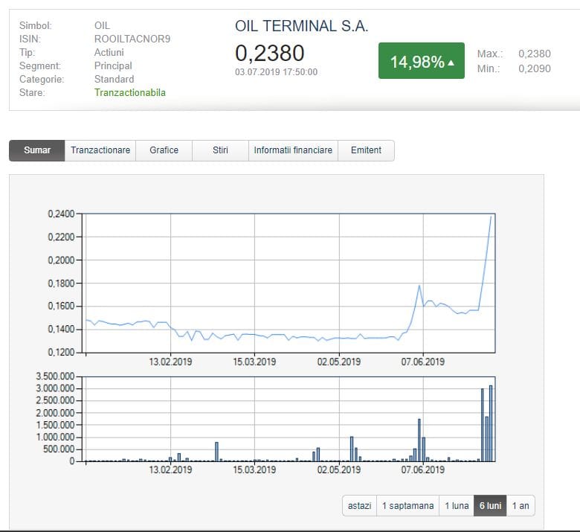The height and width of the screenshot is (532, 580).
Task: Click the Max. value 0,2380 in header
Action: click(x=535, y=54)
